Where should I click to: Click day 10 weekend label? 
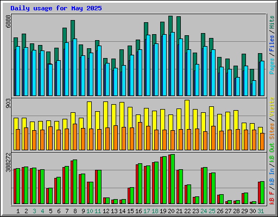click(90, 211)
